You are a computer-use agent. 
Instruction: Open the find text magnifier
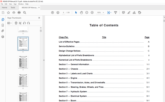pos(25,13)
